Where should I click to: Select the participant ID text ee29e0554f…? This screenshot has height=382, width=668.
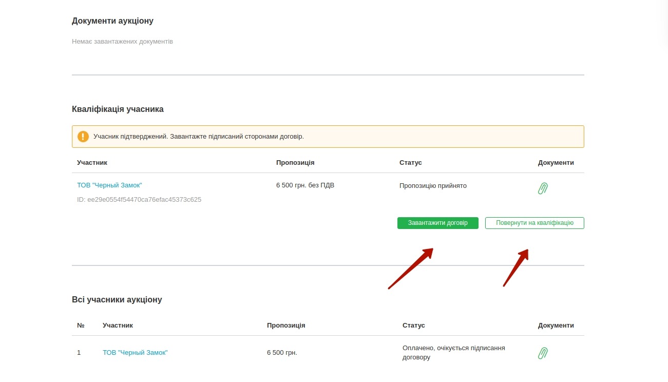139,200
